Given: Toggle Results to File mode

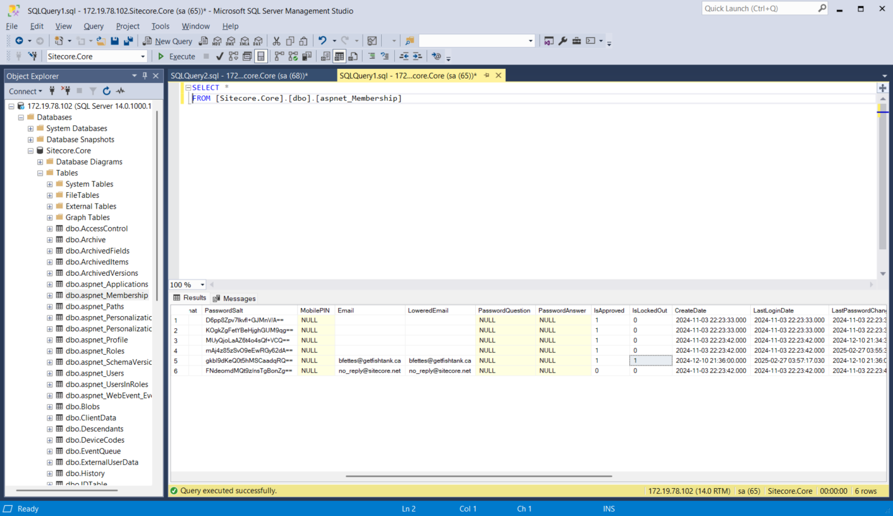Looking at the screenshot, I should click(353, 56).
